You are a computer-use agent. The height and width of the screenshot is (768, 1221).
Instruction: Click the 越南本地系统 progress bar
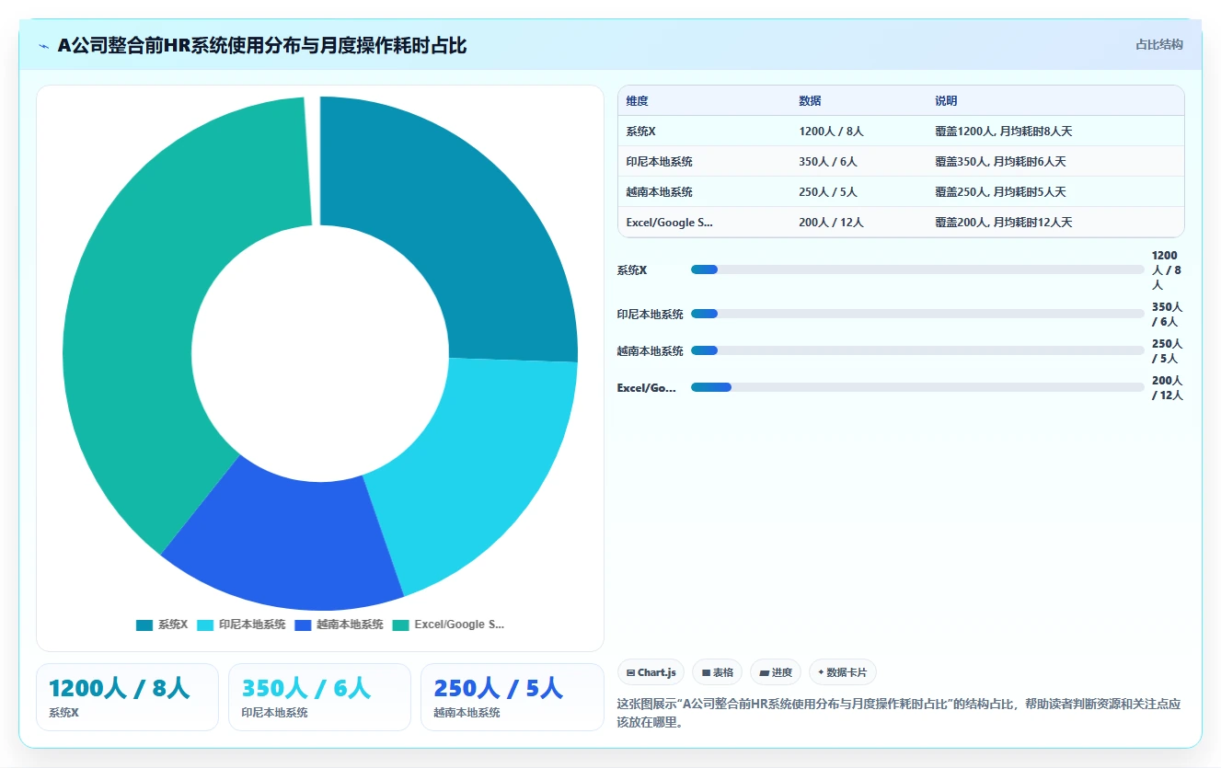pyautogui.click(x=917, y=350)
